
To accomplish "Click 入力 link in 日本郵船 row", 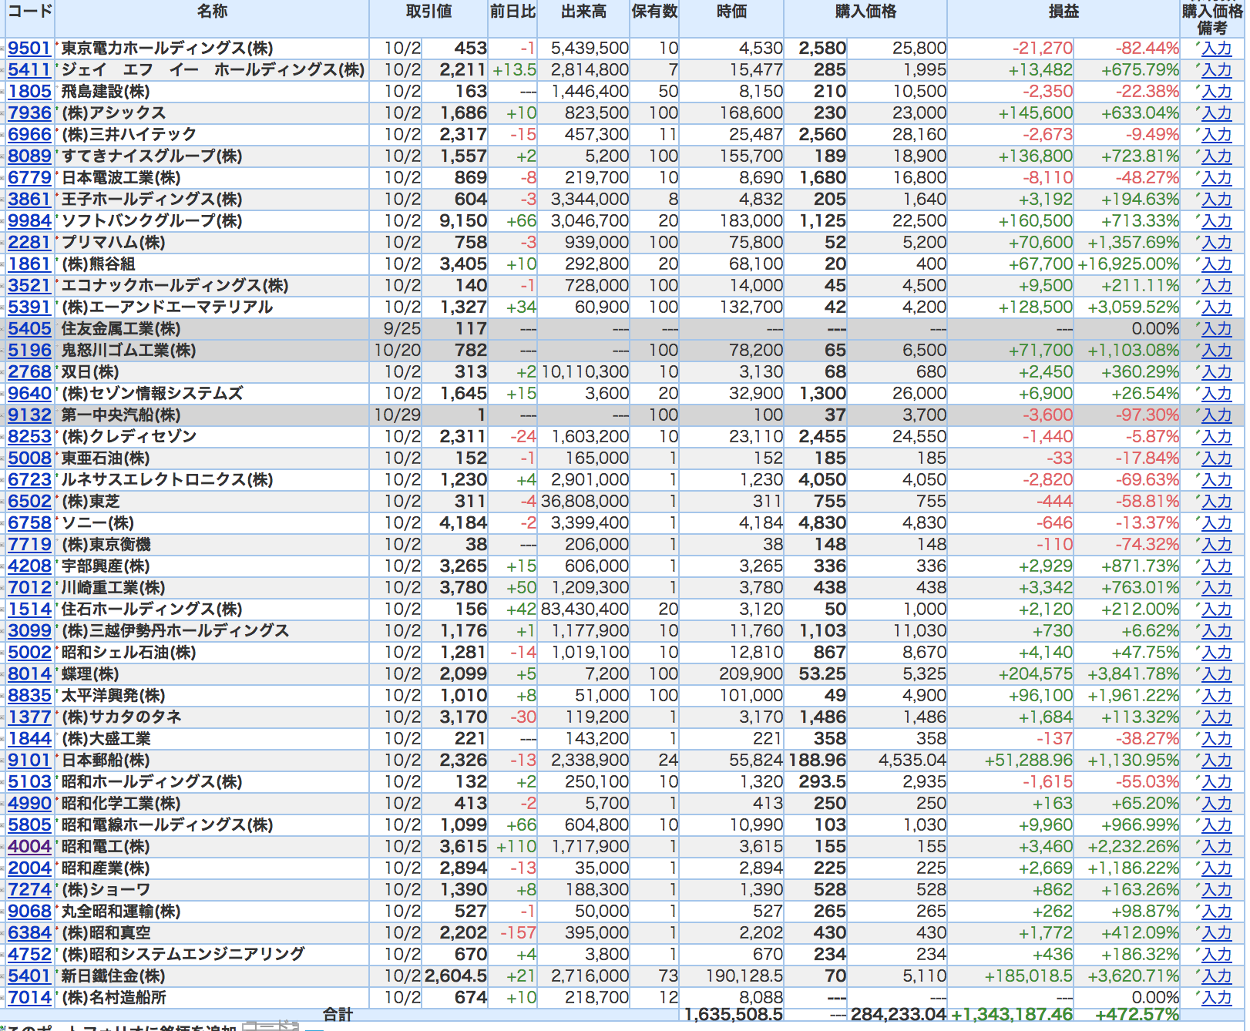I will pos(1217,761).
